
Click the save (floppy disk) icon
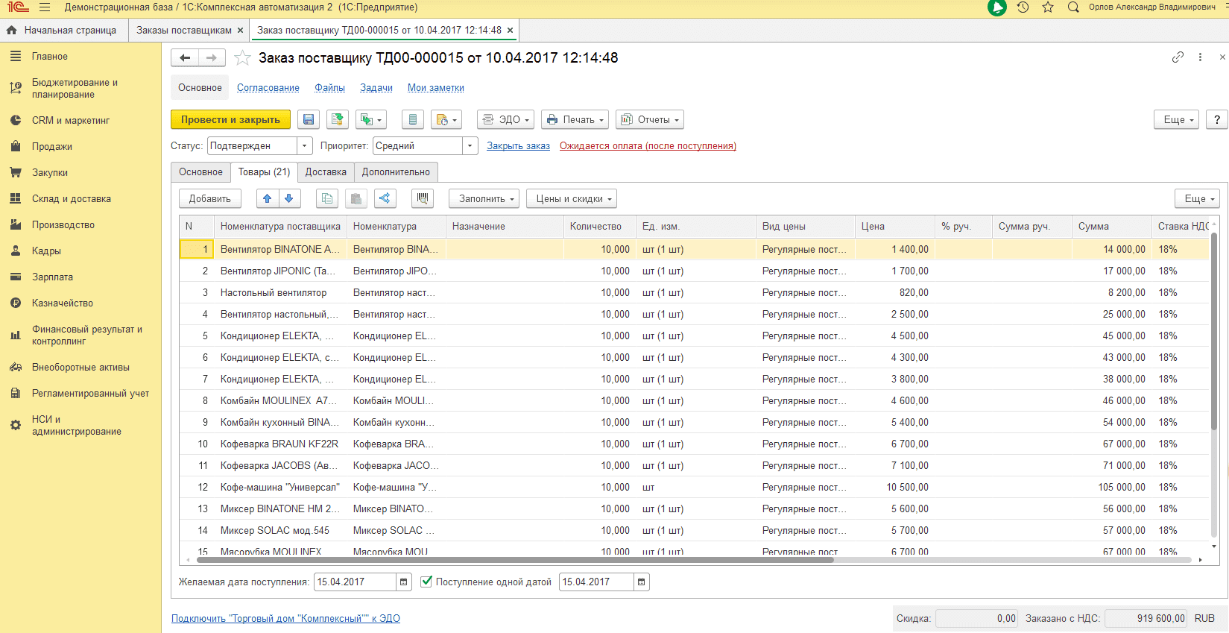[309, 119]
